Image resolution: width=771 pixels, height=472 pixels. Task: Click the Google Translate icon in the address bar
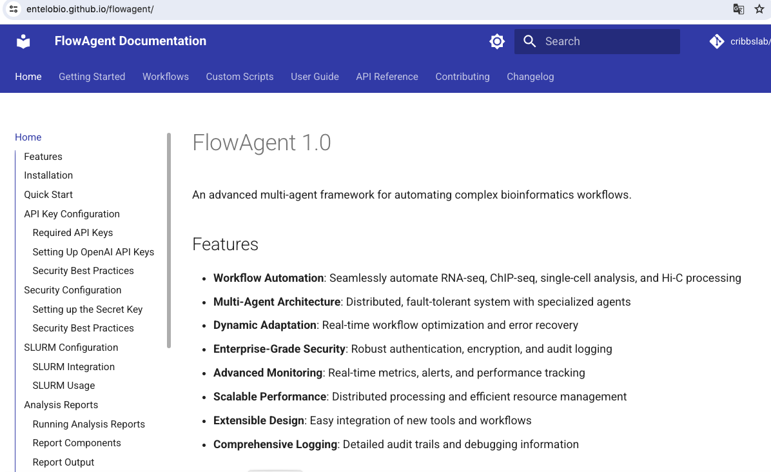737,10
